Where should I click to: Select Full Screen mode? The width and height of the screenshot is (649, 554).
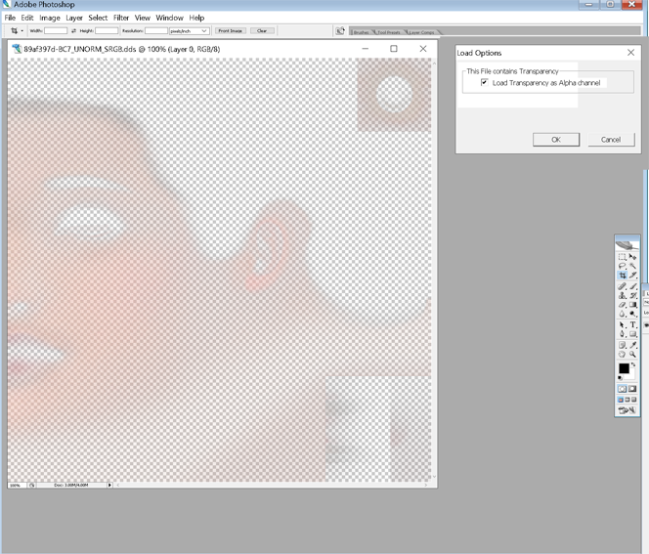[633, 400]
